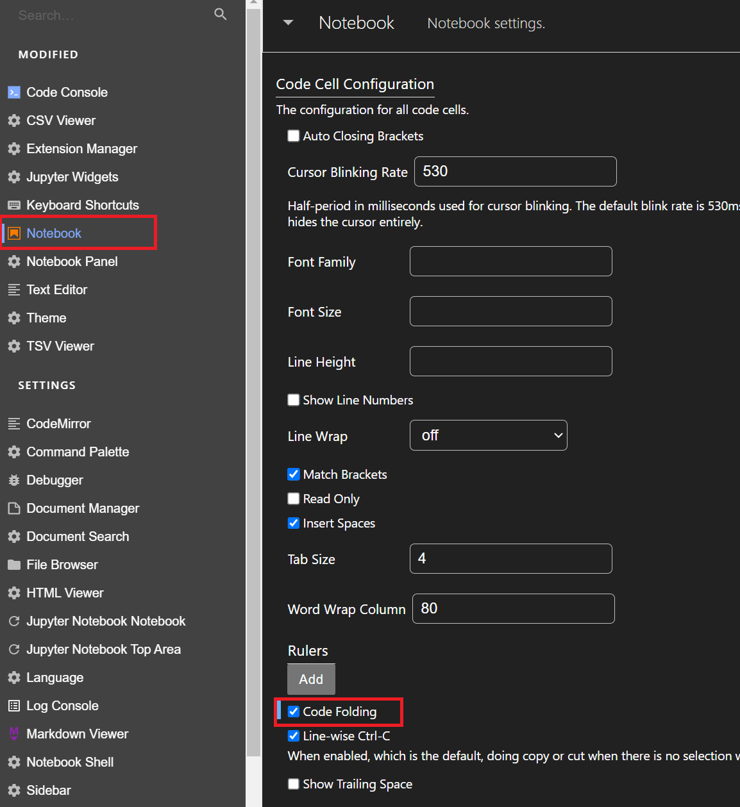
Task: Click the search magnifier icon
Action: click(x=220, y=14)
